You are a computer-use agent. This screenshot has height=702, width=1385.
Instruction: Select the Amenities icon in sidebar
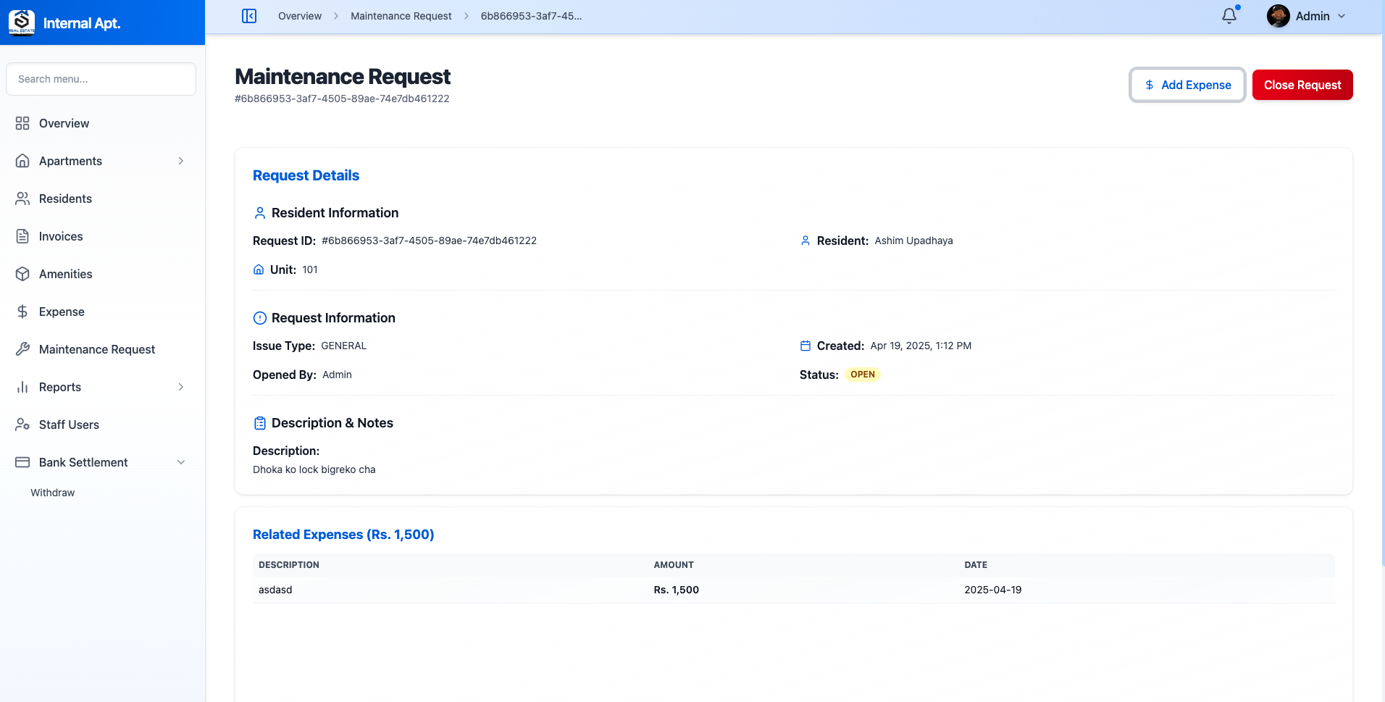click(22, 274)
